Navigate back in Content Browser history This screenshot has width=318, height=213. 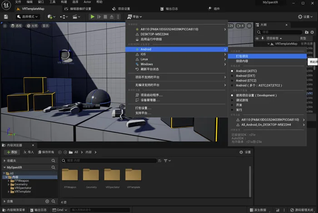[x=60, y=152]
